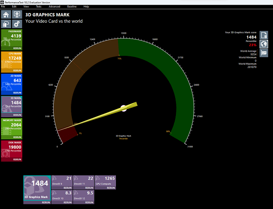Select the world globe comparison icon
273x209 pixels.
pos(264,44)
